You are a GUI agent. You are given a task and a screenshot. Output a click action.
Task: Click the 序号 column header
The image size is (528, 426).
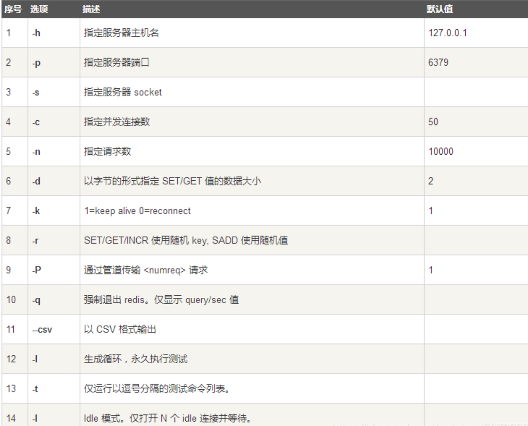point(13,9)
